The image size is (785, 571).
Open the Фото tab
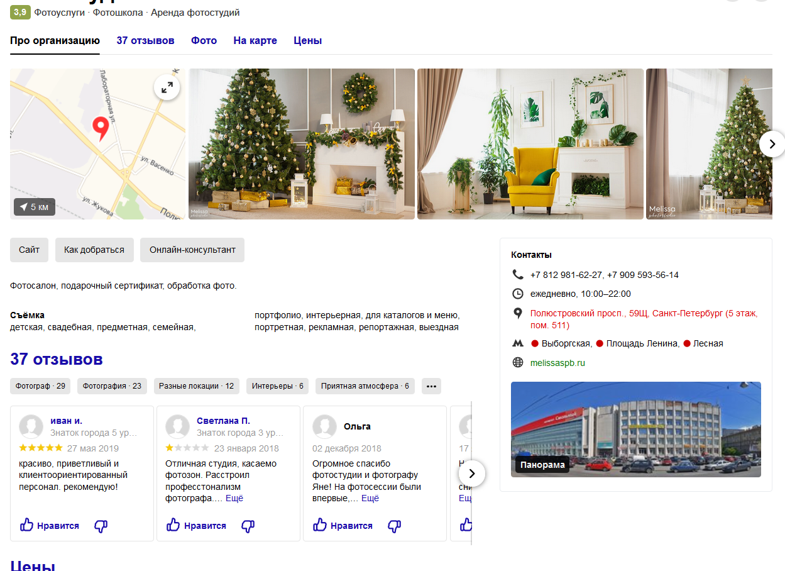coord(204,41)
